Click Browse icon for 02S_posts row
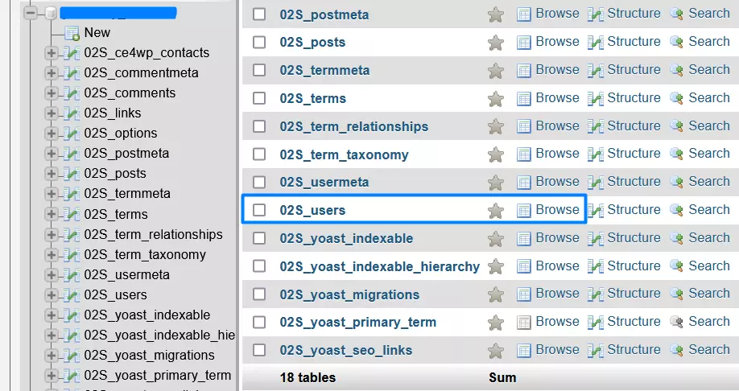Screen dimensions: 739x391 pos(524,43)
